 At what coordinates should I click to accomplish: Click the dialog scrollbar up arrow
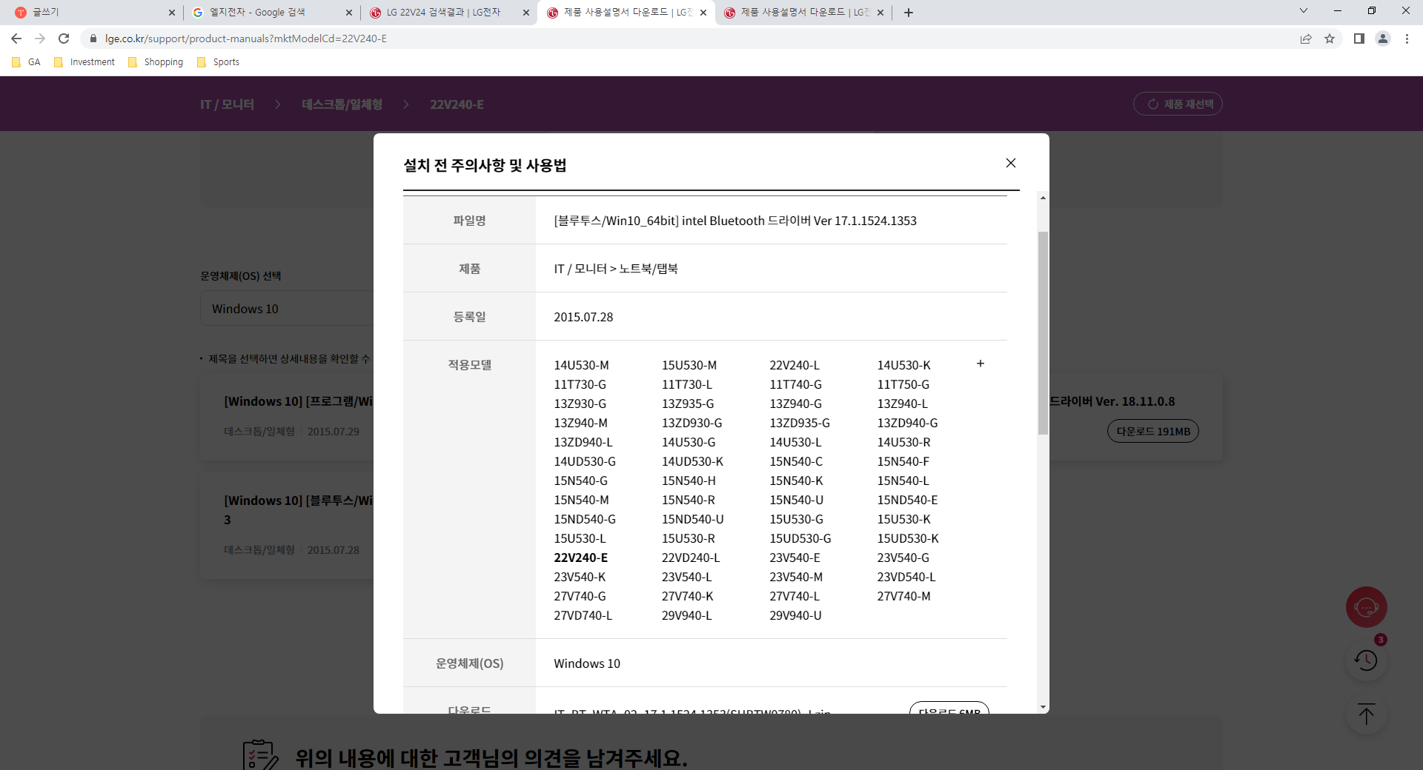coord(1043,198)
